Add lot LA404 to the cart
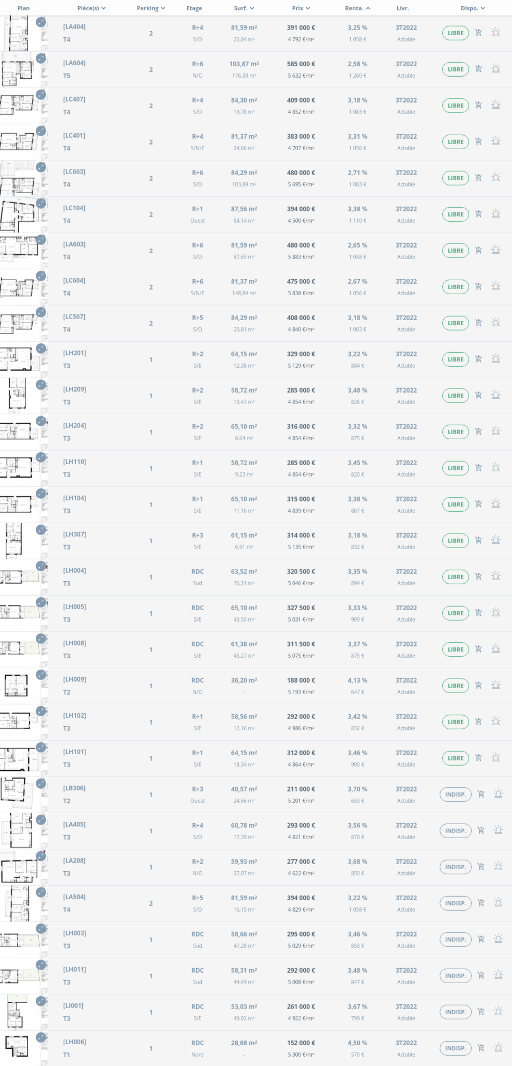Image resolution: width=512 pixels, height=1066 pixels. 478,33
